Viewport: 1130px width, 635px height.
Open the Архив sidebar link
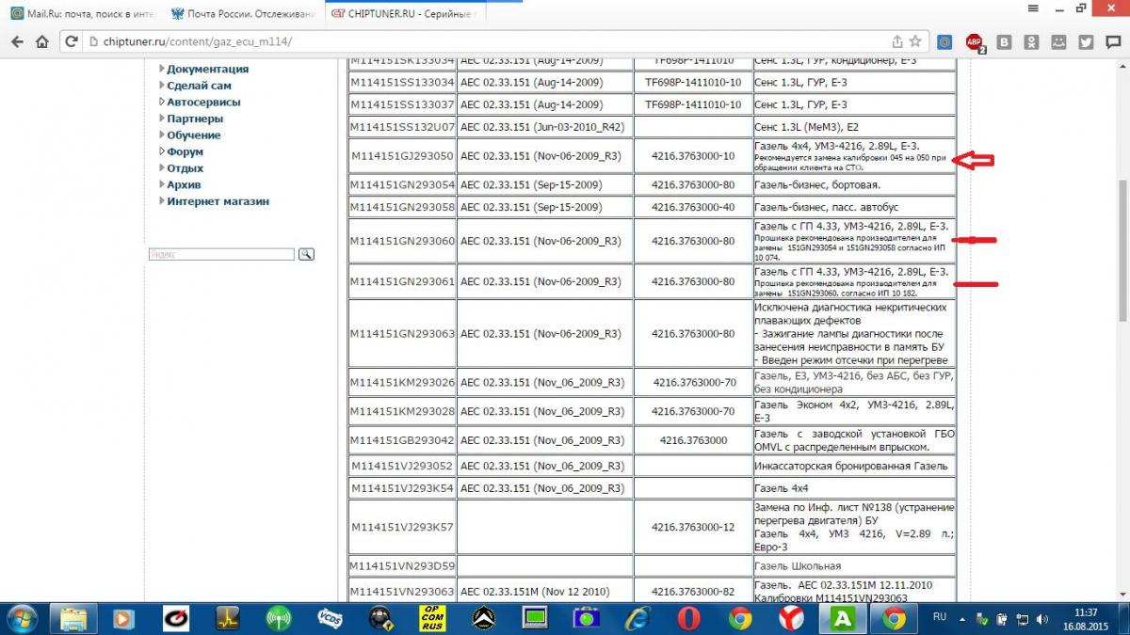pyautogui.click(x=185, y=184)
